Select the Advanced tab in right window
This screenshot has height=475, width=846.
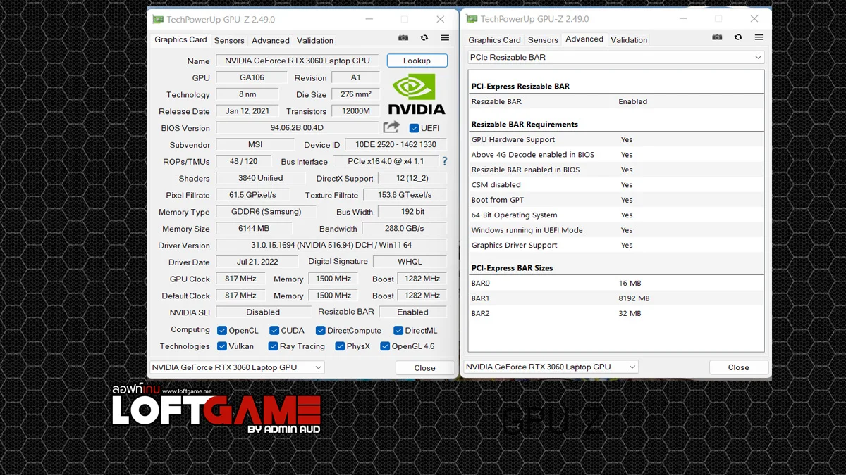click(x=584, y=39)
